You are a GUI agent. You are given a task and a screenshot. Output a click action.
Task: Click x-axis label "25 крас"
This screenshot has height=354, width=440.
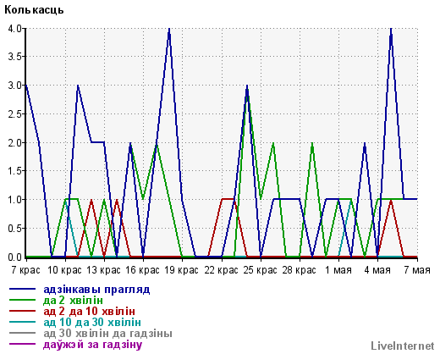click(x=261, y=270)
